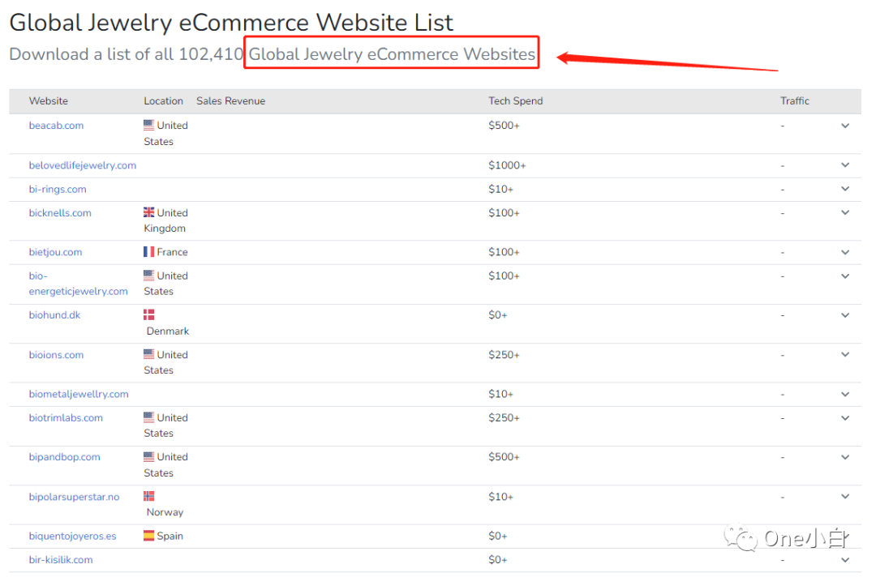
Task: Click the France flag icon
Action: coord(149,252)
